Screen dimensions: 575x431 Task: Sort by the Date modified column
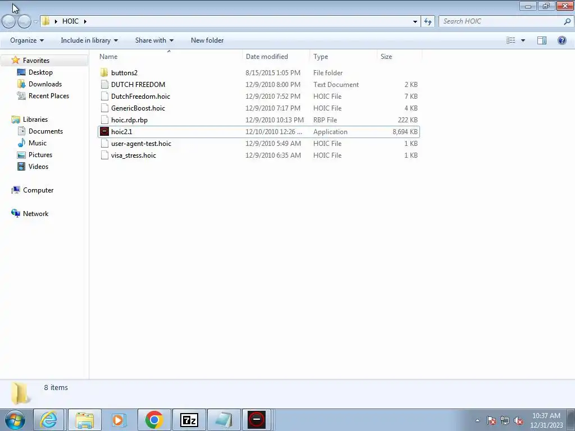pos(276,57)
